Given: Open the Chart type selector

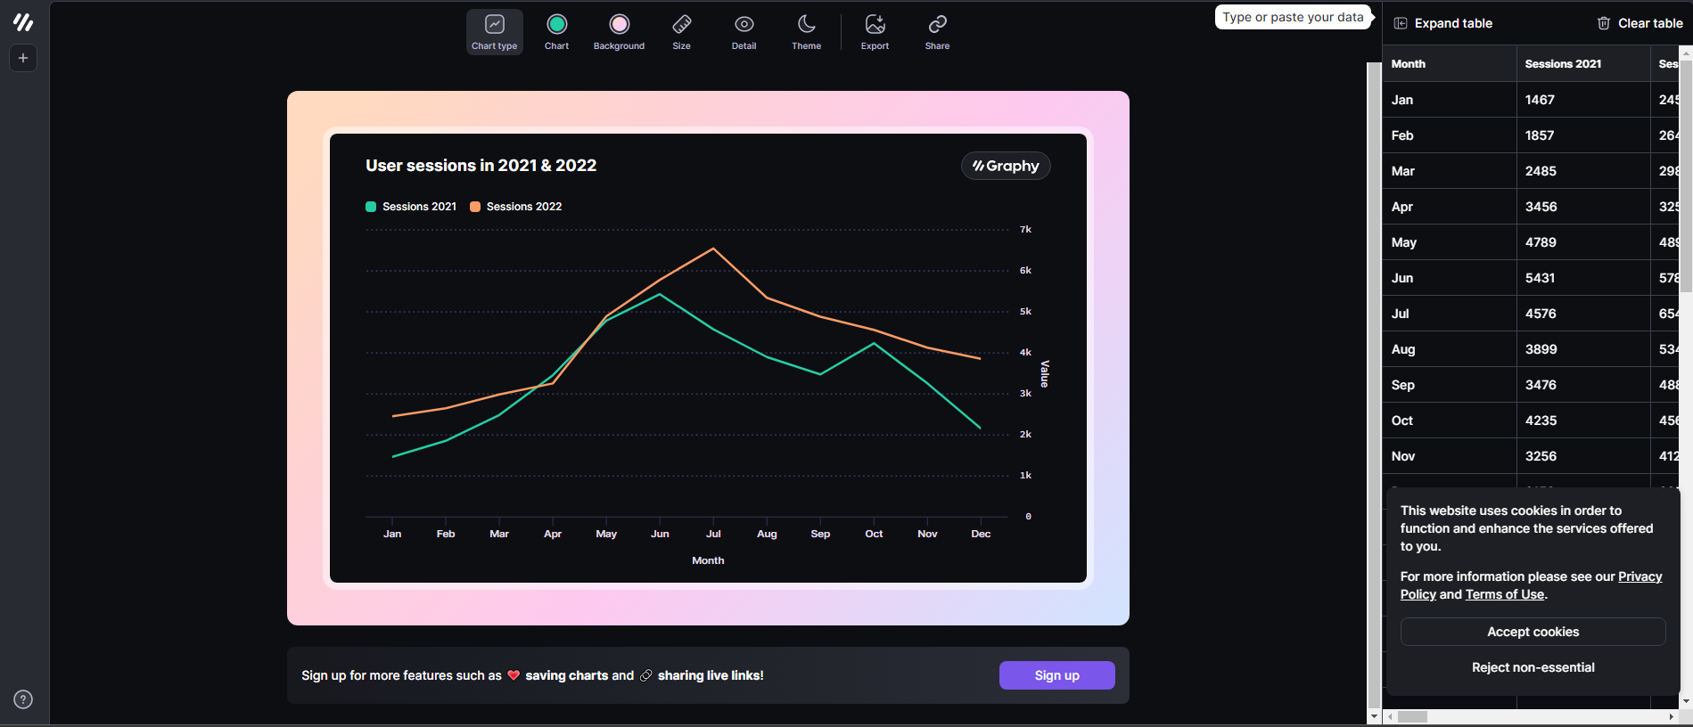Looking at the screenshot, I should click(494, 32).
